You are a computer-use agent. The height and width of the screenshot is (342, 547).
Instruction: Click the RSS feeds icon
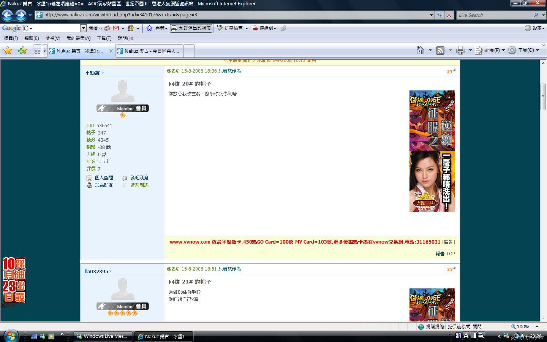(440, 50)
